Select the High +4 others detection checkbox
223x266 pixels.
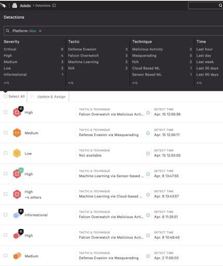point(5,194)
